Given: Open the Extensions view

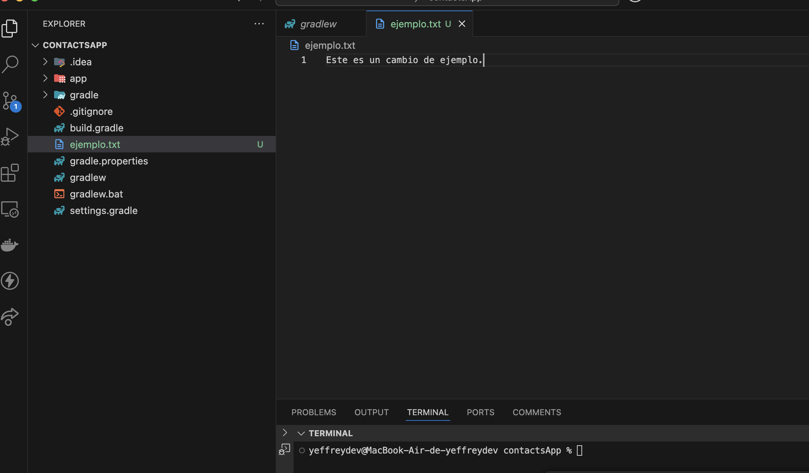Looking at the screenshot, I should point(10,173).
